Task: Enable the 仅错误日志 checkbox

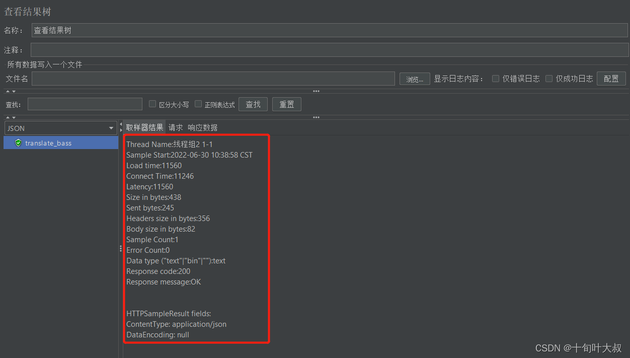Action: click(496, 79)
